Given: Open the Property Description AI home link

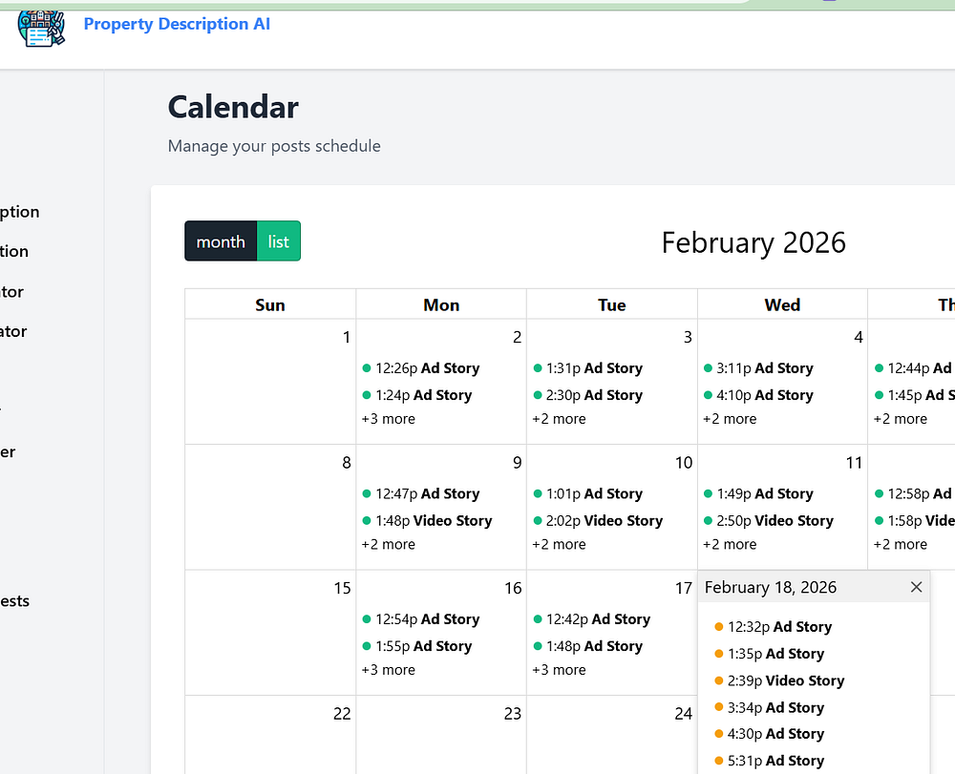Looking at the screenshot, I should pyautogui.click(x=177, y=24).
